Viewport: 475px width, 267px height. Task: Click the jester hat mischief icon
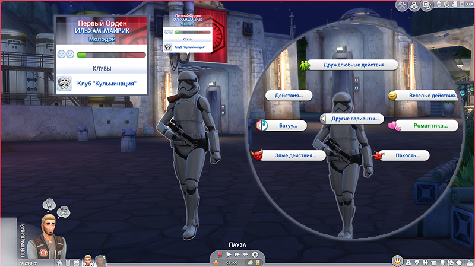tap(378, 155)
